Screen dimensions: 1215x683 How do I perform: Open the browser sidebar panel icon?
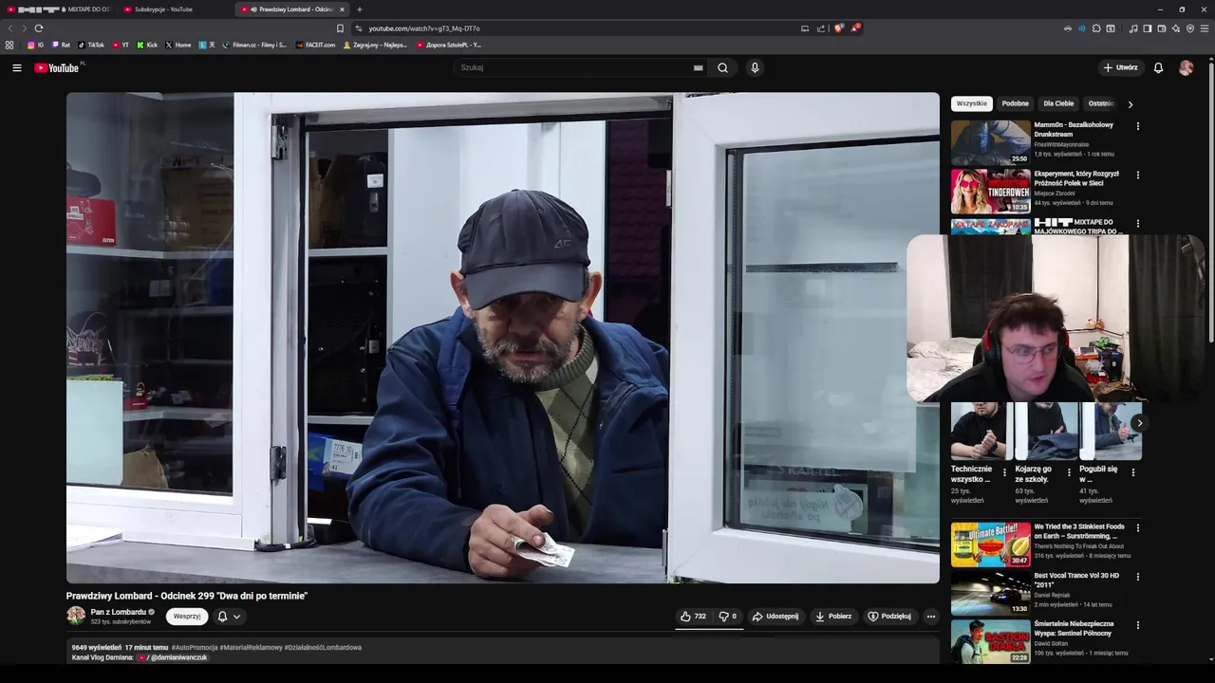coord(1148,28)
